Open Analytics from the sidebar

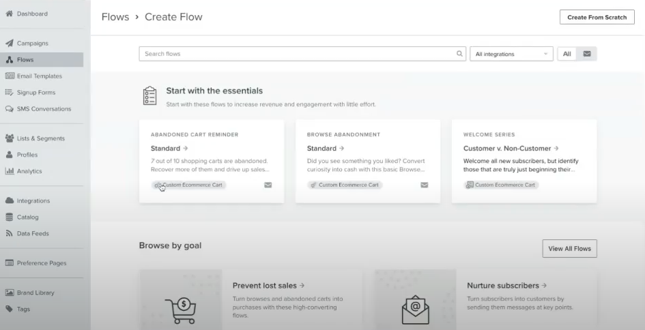(x=29, y=171)
